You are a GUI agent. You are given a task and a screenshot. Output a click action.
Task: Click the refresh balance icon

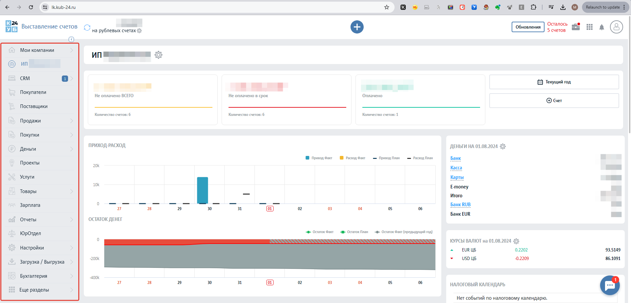point(87,28)
